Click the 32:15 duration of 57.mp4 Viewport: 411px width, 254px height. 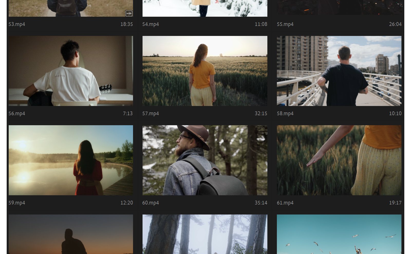pos(261,113)
